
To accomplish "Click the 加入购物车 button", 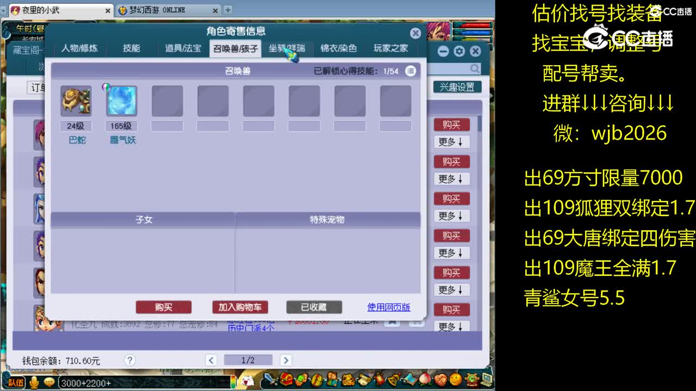I will 239,307.
